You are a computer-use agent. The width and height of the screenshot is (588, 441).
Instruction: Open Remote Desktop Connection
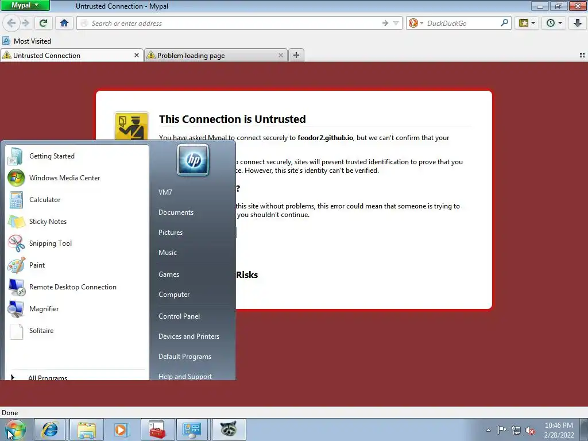(x=78, y=287)
